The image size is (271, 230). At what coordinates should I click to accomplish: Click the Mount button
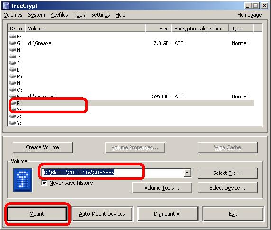[x=37, y=214]
